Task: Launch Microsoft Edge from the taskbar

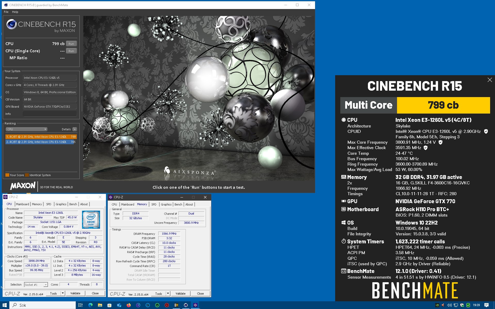Action: pyautogui.click(x=90, y=305)
